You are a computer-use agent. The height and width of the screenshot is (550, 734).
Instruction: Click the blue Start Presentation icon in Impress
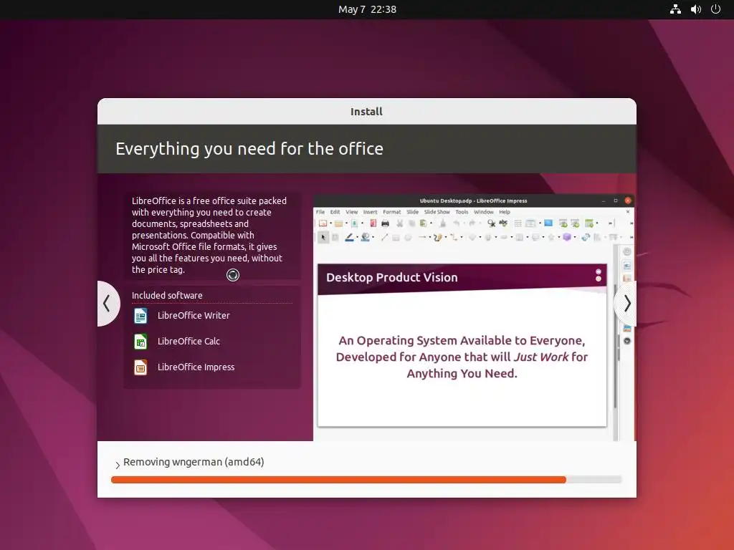point(548,223)
